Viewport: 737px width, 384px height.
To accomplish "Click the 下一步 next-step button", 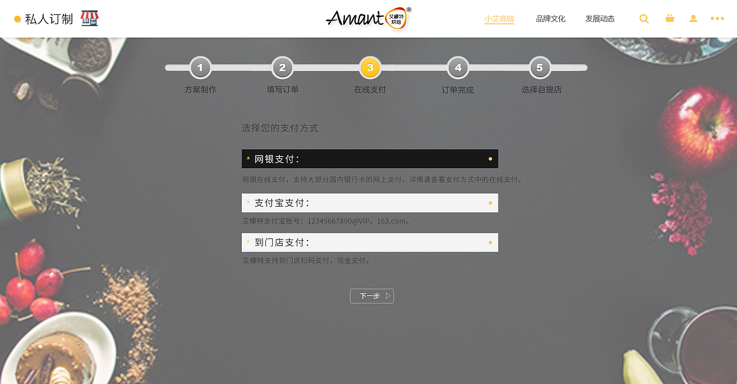I will (x=371, y=295).
